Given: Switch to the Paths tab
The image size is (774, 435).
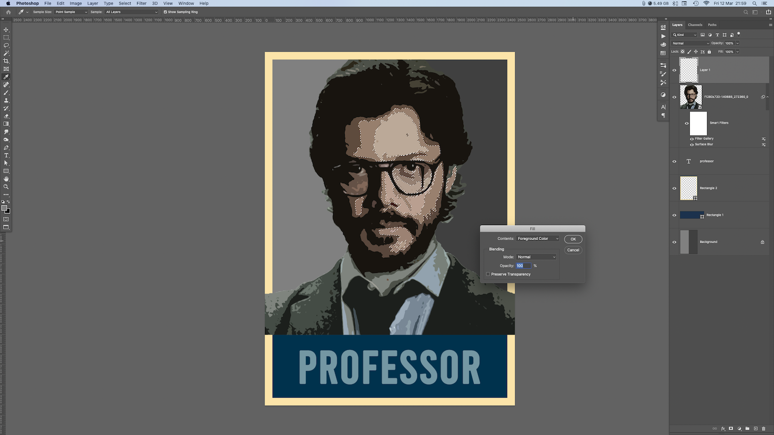Looking at the screenshot, I should [x=712, y=25].
